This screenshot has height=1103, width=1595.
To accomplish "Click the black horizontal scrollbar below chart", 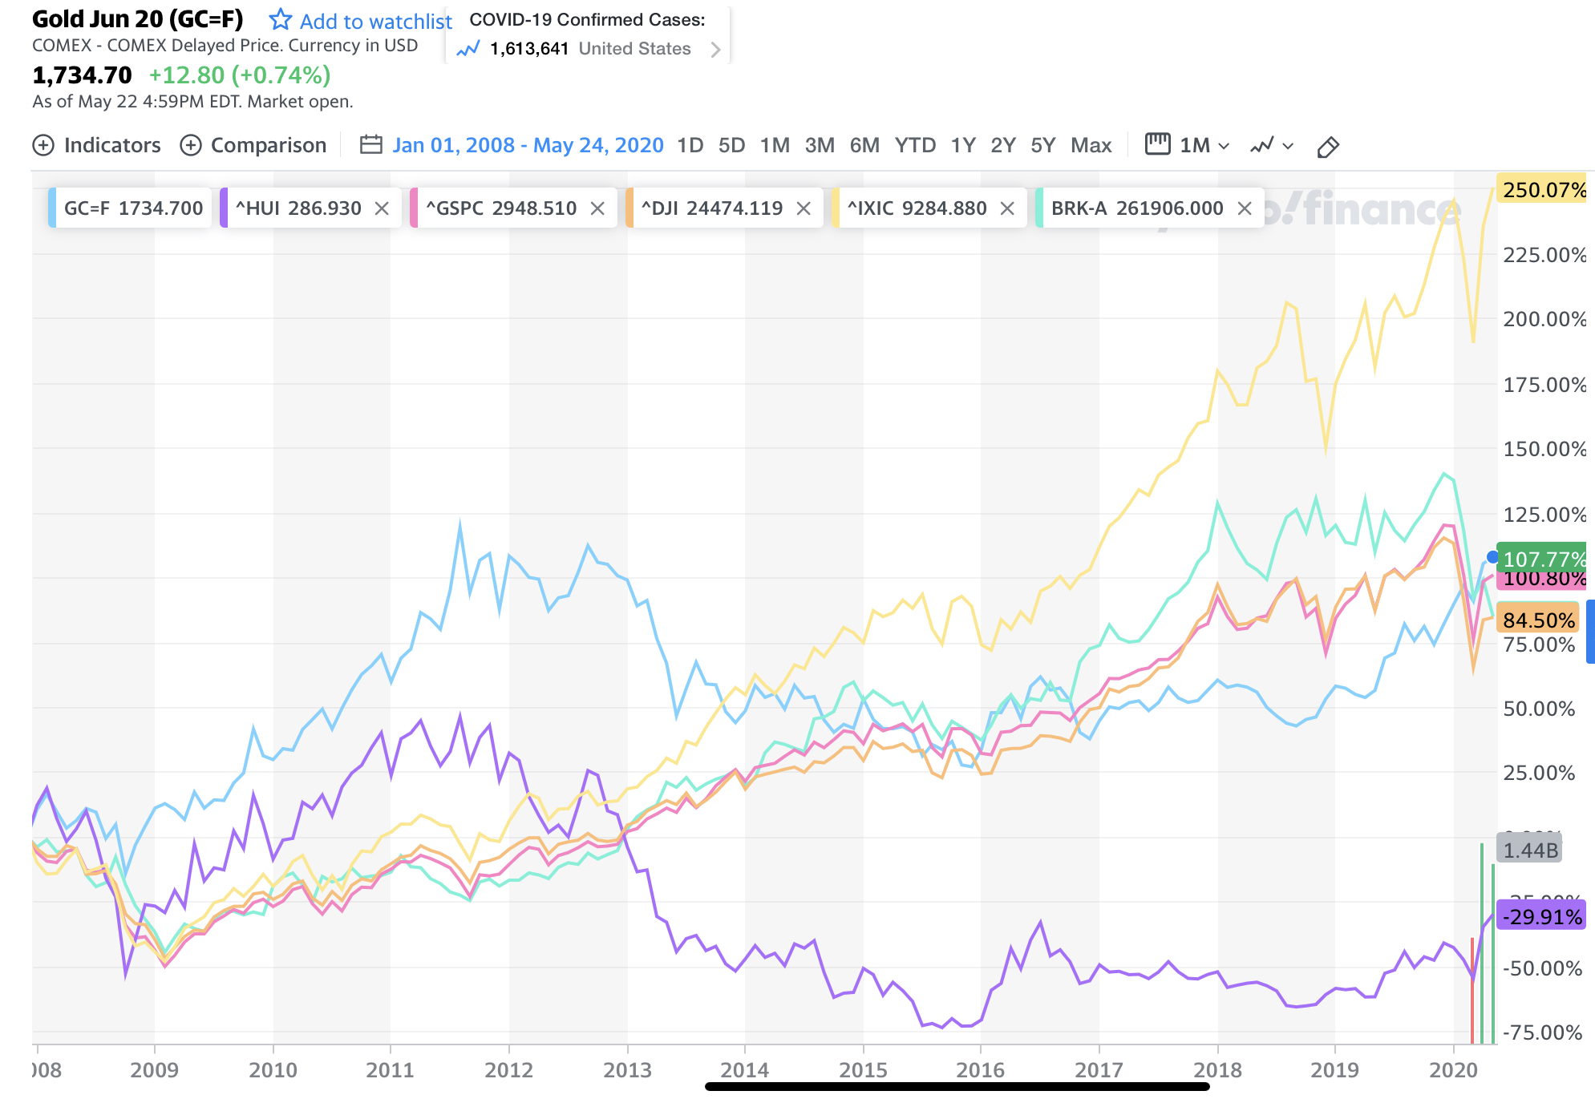I will tap(956, 1087).
